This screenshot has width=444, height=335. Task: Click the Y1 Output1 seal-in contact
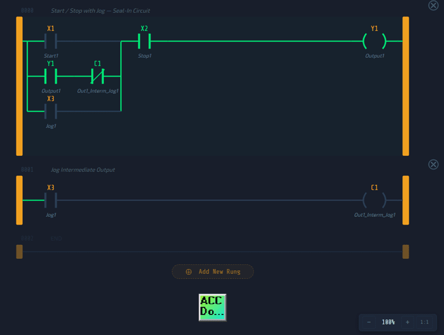51,76
